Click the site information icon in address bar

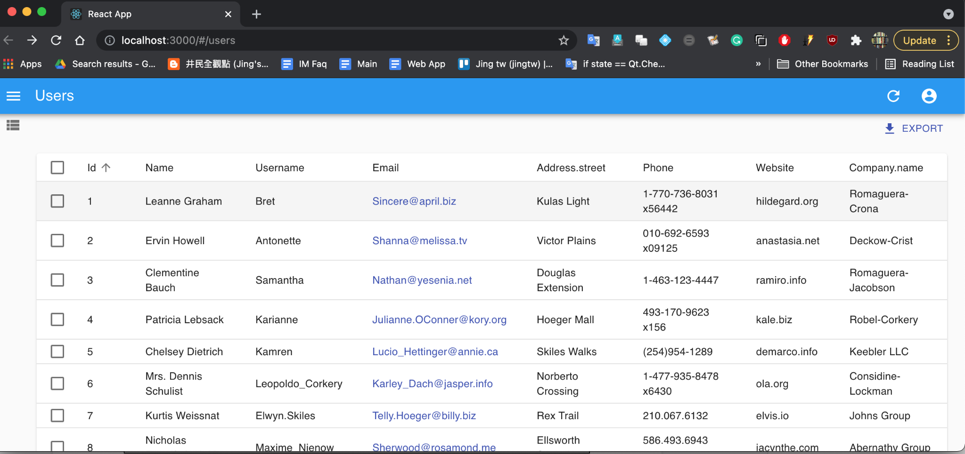(109, 40)
